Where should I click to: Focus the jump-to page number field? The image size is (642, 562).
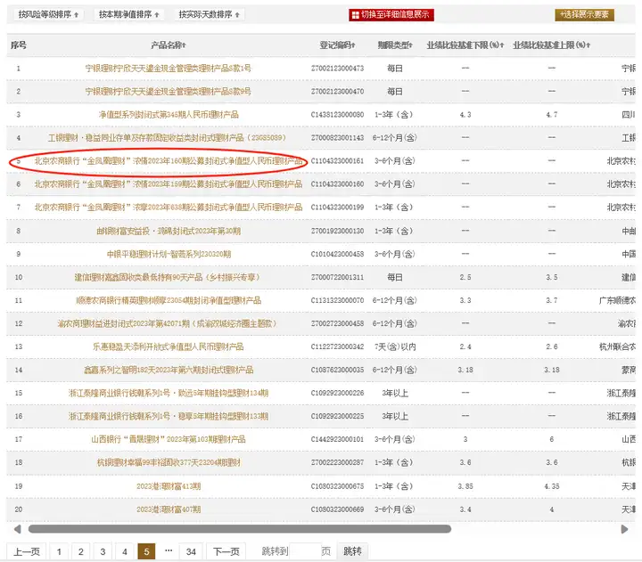click(x=305, y=552)
